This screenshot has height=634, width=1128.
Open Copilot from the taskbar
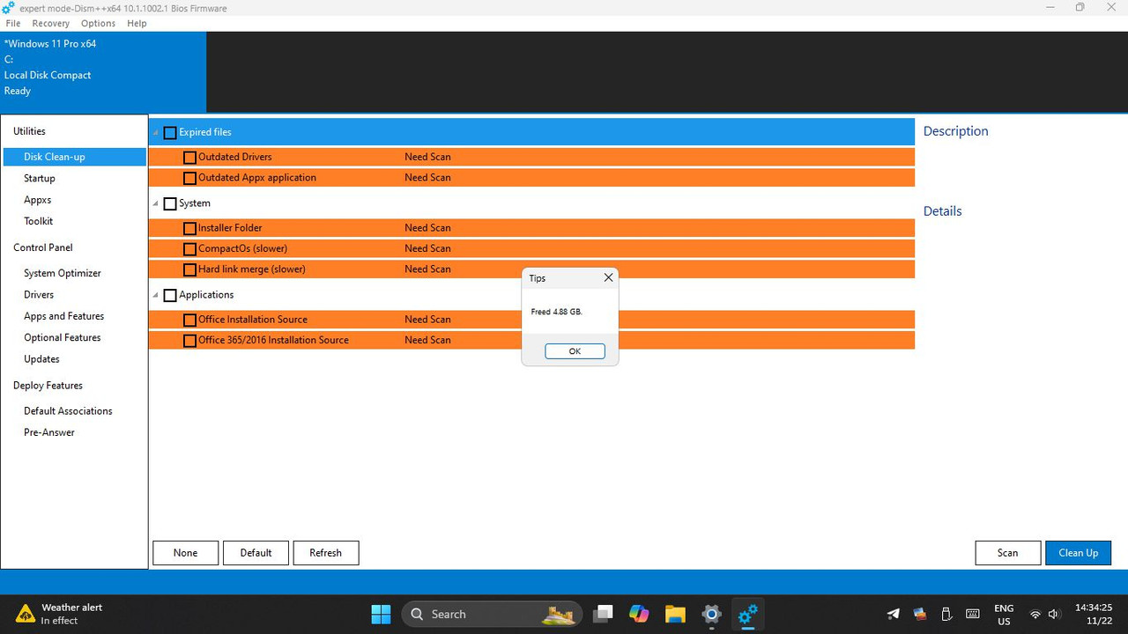coord(639,614)
